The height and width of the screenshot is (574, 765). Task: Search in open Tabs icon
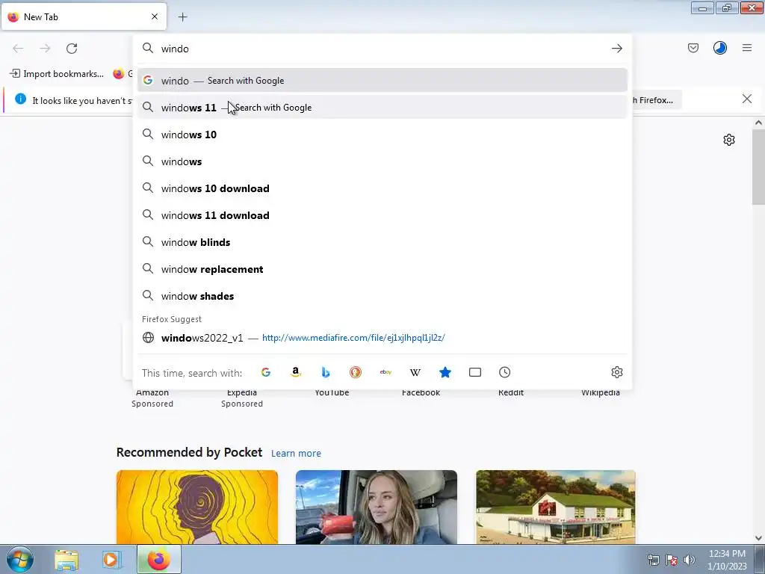tap(474, 372)
